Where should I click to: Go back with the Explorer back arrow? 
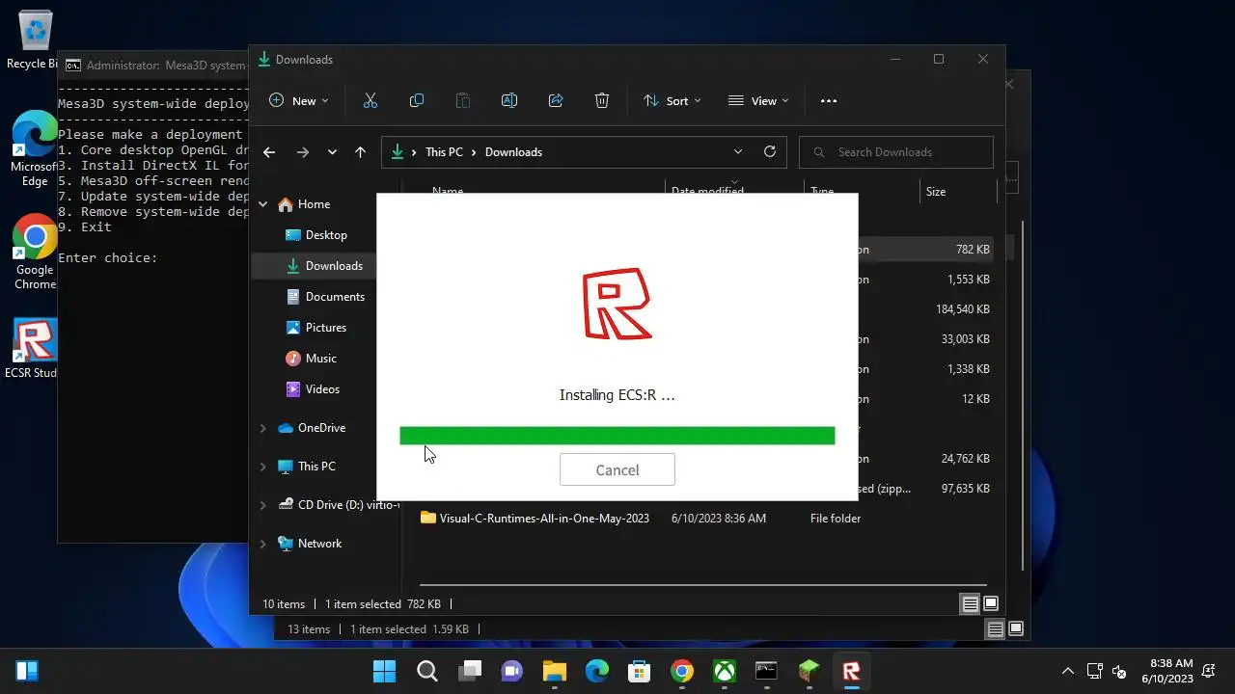pyautogui.click(x=269, y=152)
